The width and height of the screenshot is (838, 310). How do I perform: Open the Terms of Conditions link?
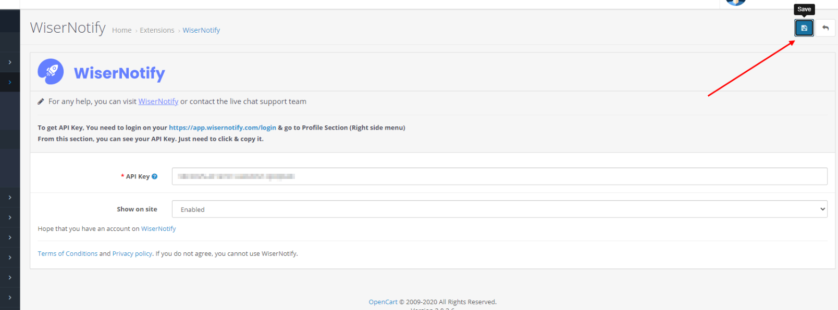(67, 254)
